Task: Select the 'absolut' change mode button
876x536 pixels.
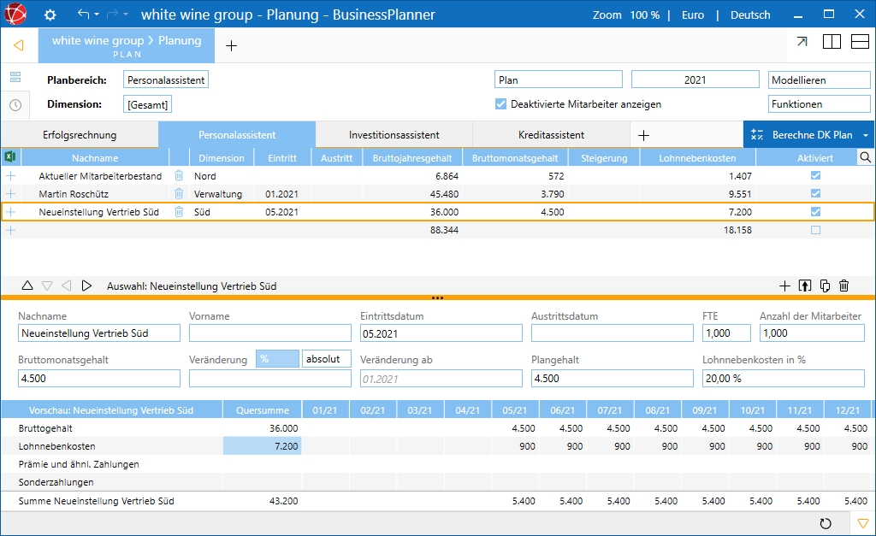Action: tap(326, 359)
